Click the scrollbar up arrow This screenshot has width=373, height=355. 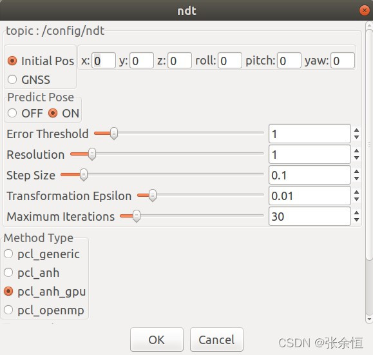click(x=369, y=25)
